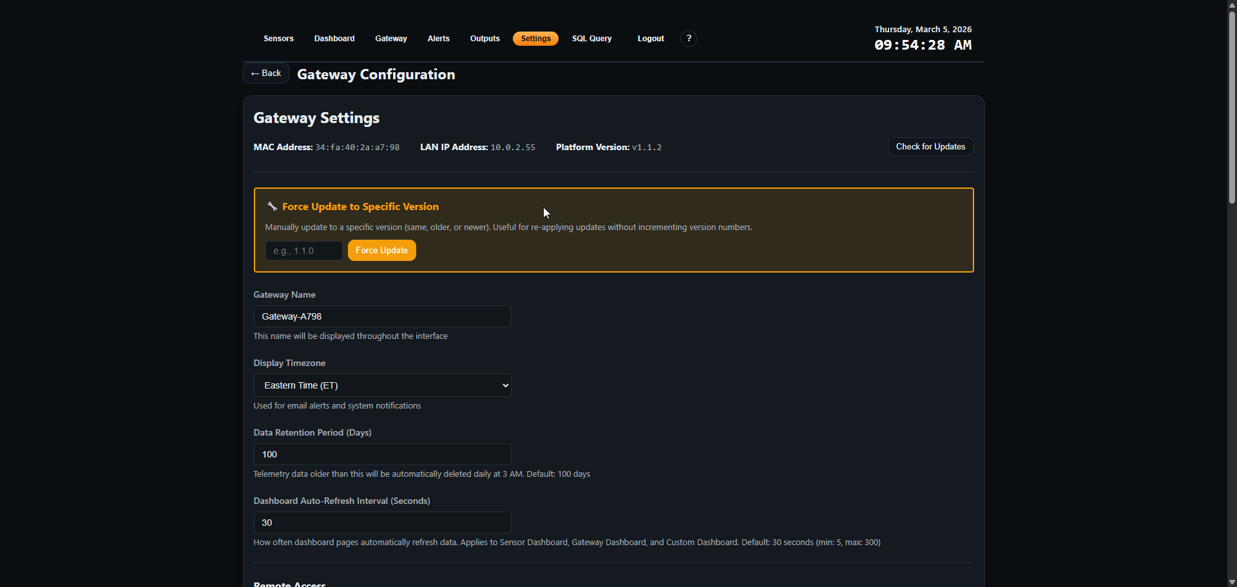Open the SQL Query page

592,39
